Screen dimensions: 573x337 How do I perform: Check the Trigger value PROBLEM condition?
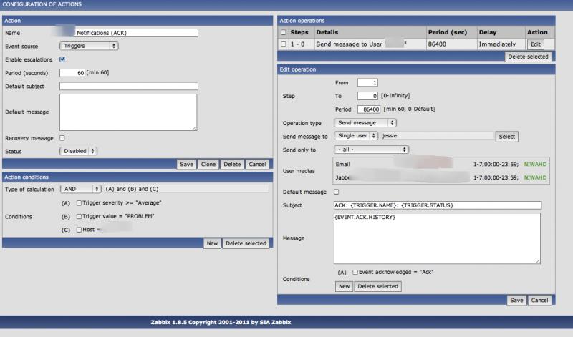pos(79,216)
